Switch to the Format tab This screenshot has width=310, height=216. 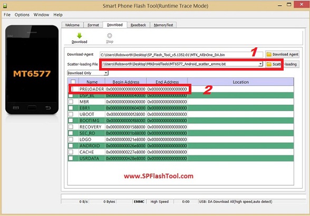[x=93, y=25]
